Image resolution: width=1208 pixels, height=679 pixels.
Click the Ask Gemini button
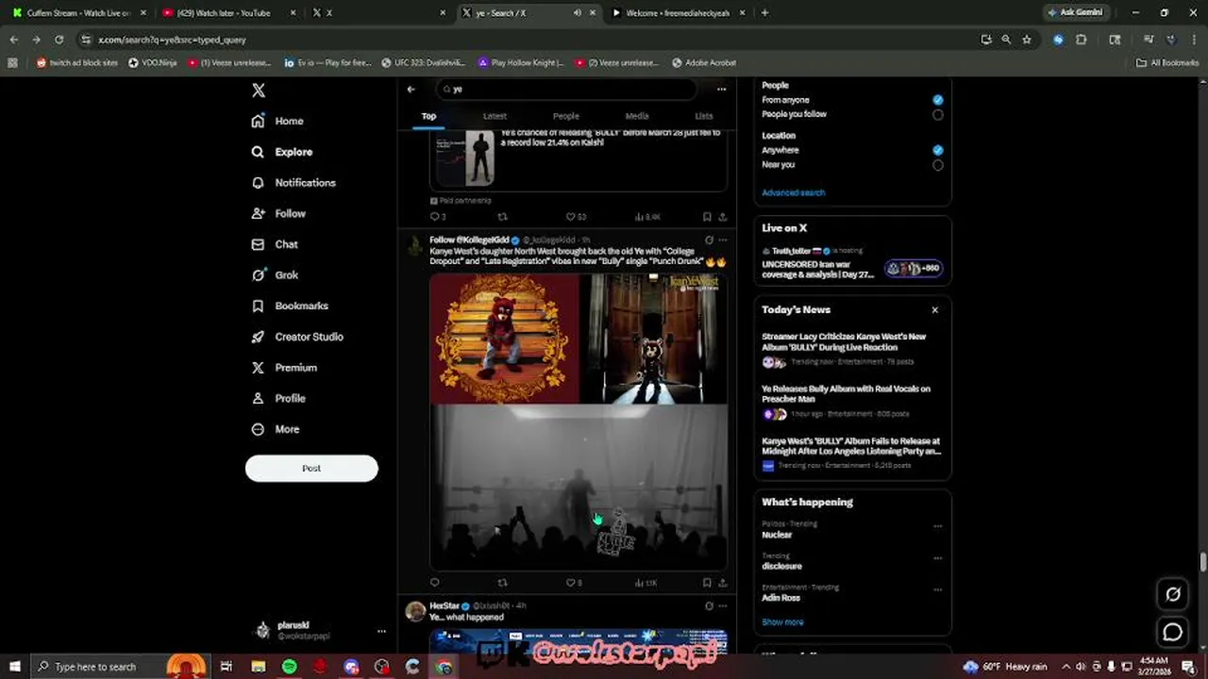tap(1075, 13)
